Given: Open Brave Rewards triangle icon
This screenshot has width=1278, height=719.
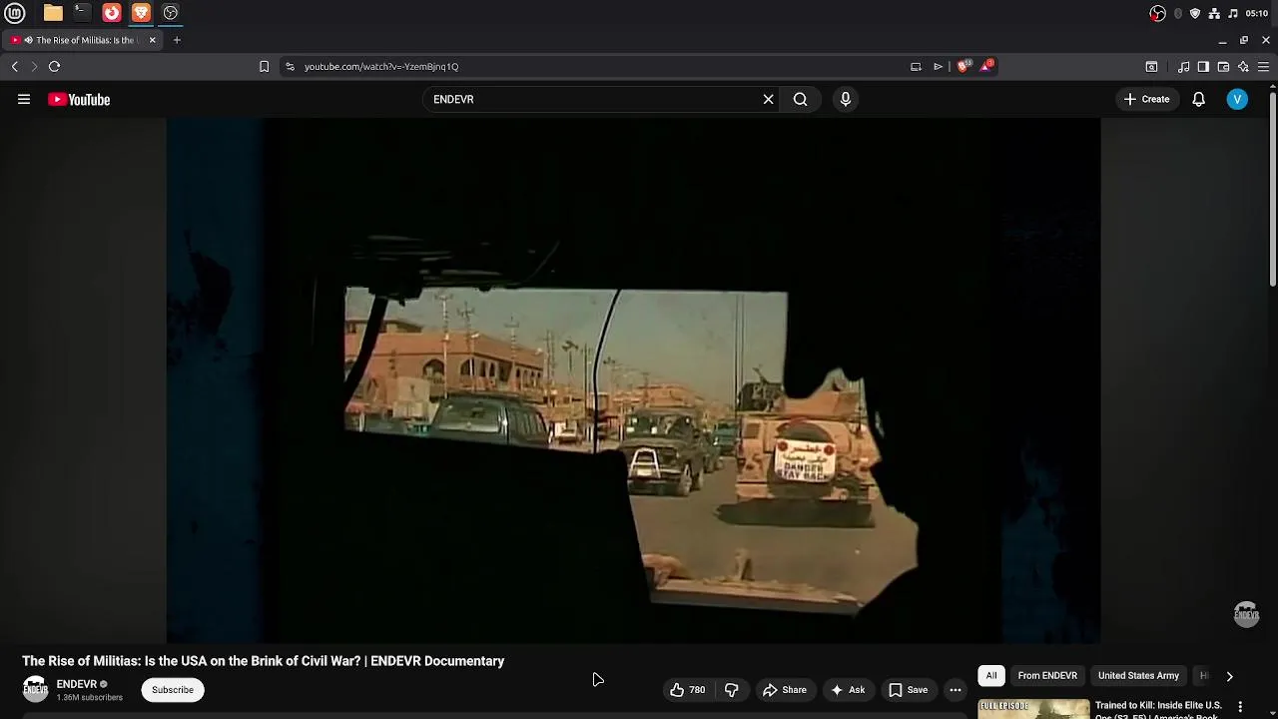Looking at the screenshot, I should click(986, 66).
